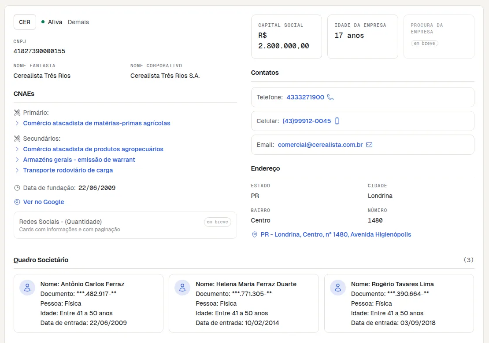Image resolution: width=489 pixels, height=343 pixels.
Task: Click the Bairro value Centro
Action: coord(261,220)
